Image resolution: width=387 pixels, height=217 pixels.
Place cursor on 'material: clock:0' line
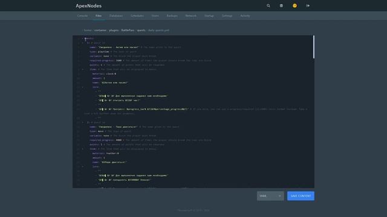point(104,74)
